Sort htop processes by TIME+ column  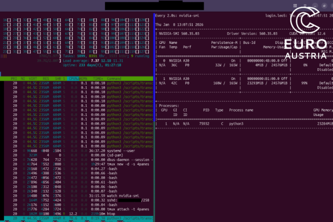click(x=98, y=79)
